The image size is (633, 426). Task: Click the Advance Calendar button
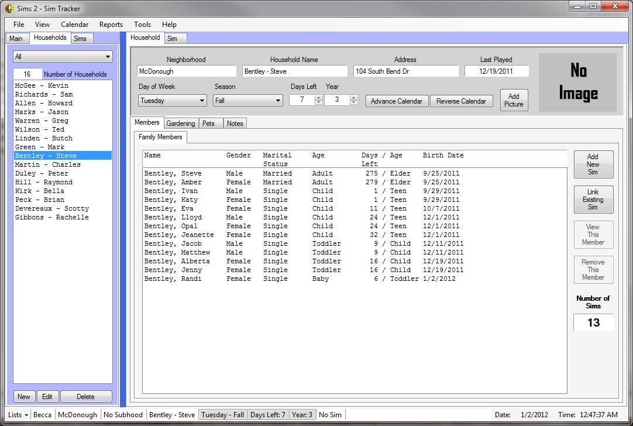tap(397, 101)
